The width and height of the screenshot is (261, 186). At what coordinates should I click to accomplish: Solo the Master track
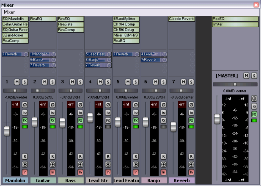point(254,76)
